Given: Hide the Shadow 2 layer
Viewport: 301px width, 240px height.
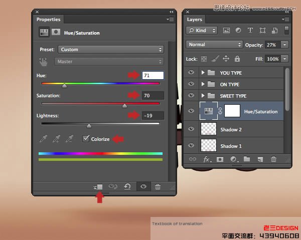Looking at the screenshot, I should [191, 129].
